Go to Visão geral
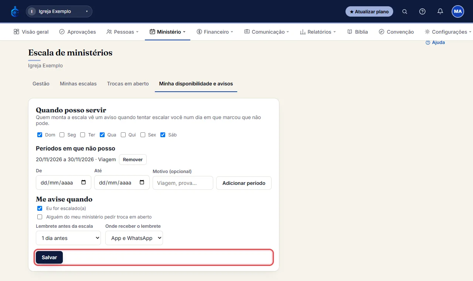Viewport: 473px width, 281px height. click(31, 32)
